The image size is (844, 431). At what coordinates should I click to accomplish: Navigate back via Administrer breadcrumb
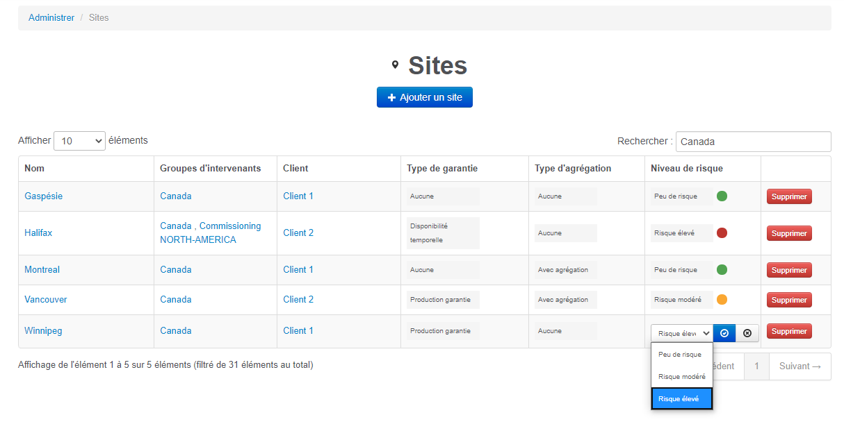51,17
